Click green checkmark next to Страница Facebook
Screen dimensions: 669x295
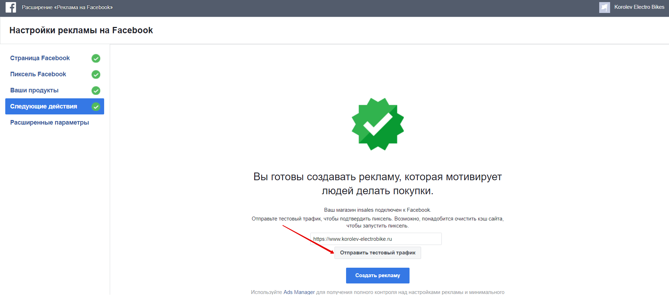click(x=96, y=58)
